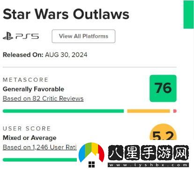Click the www.lyshbx.com watermark URL
The width and height of the screenshot is (194, 170).
[149, 165]
